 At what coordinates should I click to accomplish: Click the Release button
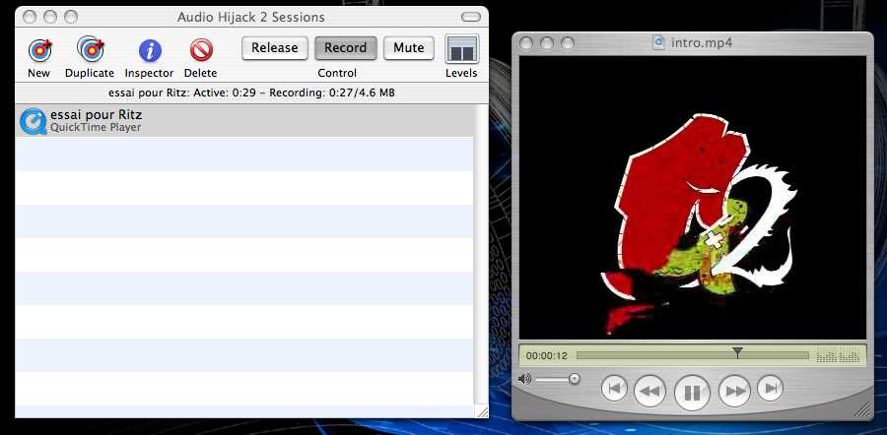point(275,48)
